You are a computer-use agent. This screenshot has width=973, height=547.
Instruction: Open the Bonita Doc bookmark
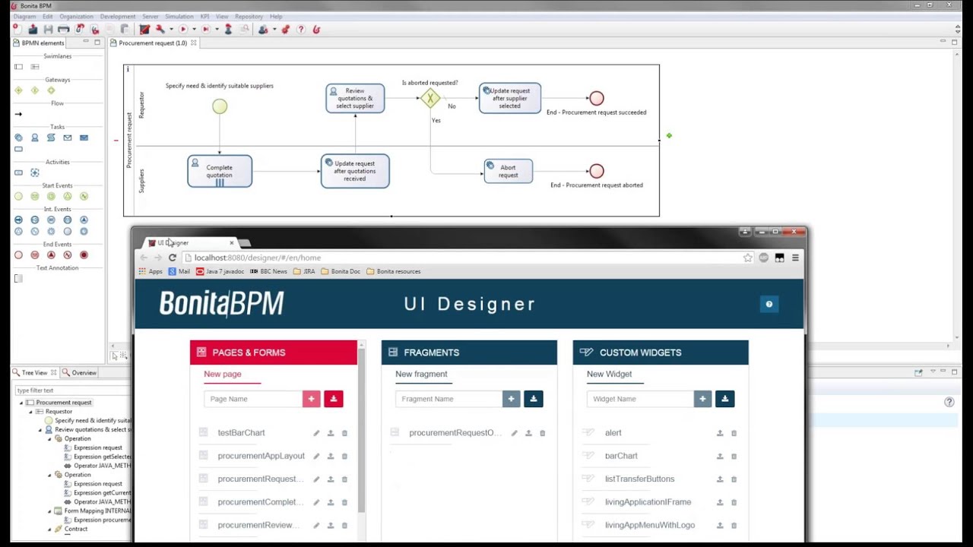coord(340,271)
